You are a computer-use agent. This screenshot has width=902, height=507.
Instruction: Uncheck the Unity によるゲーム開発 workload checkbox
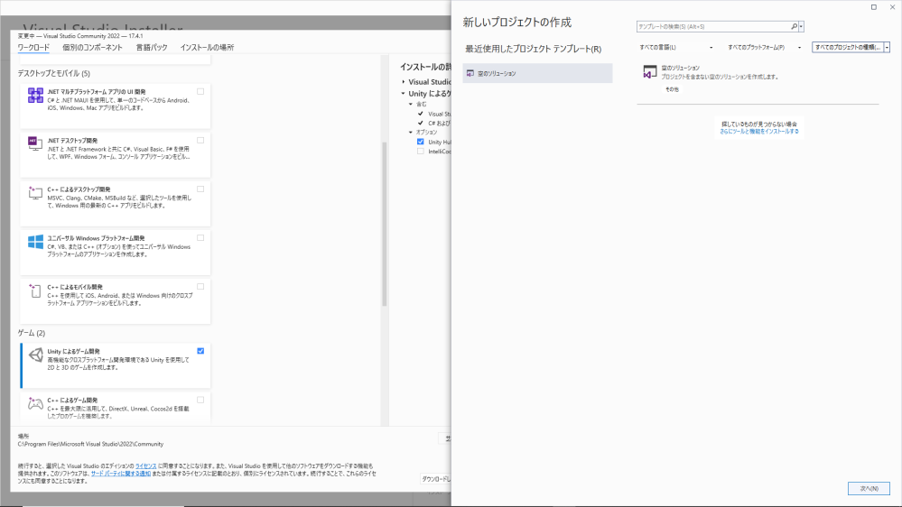[200, 351]
